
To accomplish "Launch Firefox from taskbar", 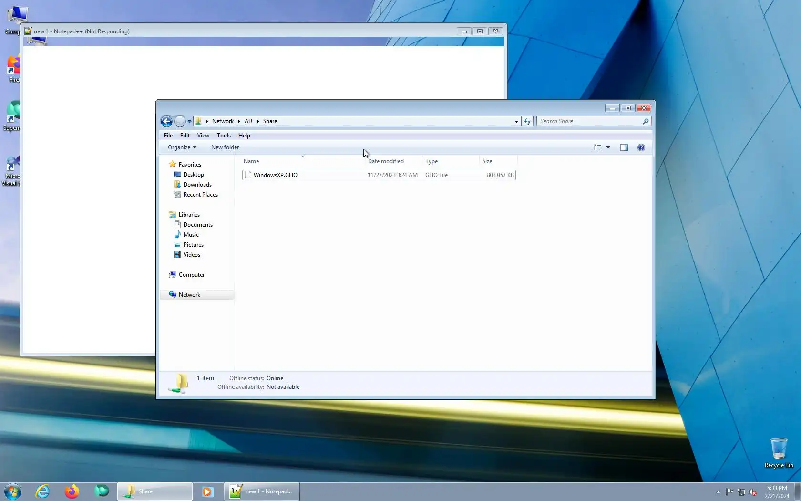I will [x=72, y=491].
